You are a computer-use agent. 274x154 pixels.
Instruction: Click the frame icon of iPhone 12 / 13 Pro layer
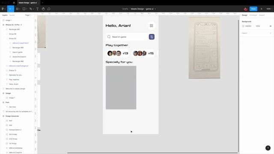click(x=3, y=25)
